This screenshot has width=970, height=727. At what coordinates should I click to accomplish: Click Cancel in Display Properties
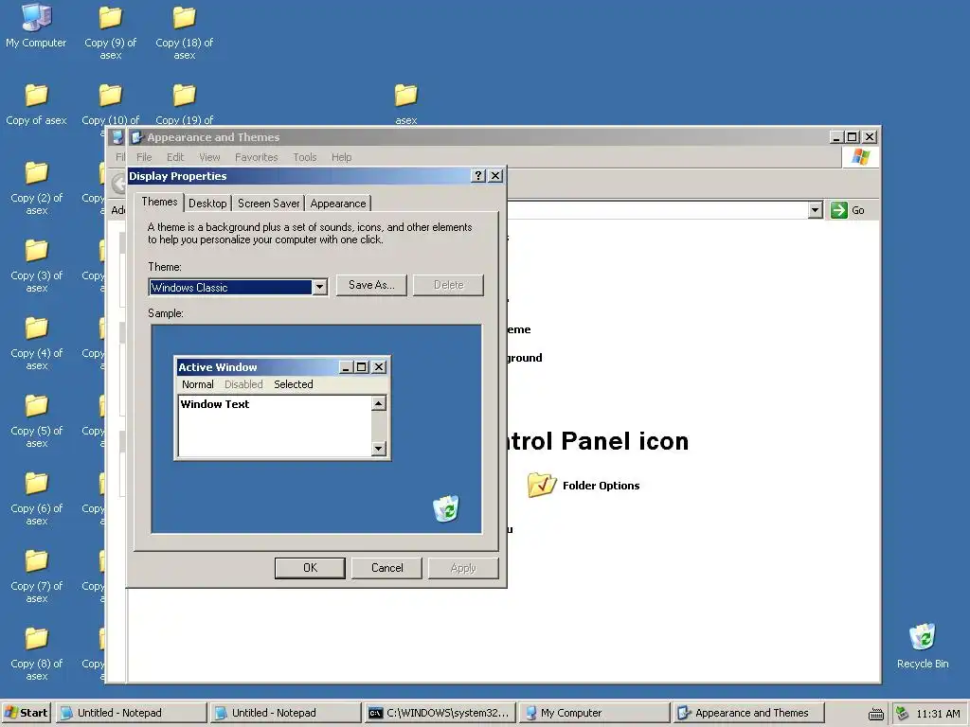[386, 568]
